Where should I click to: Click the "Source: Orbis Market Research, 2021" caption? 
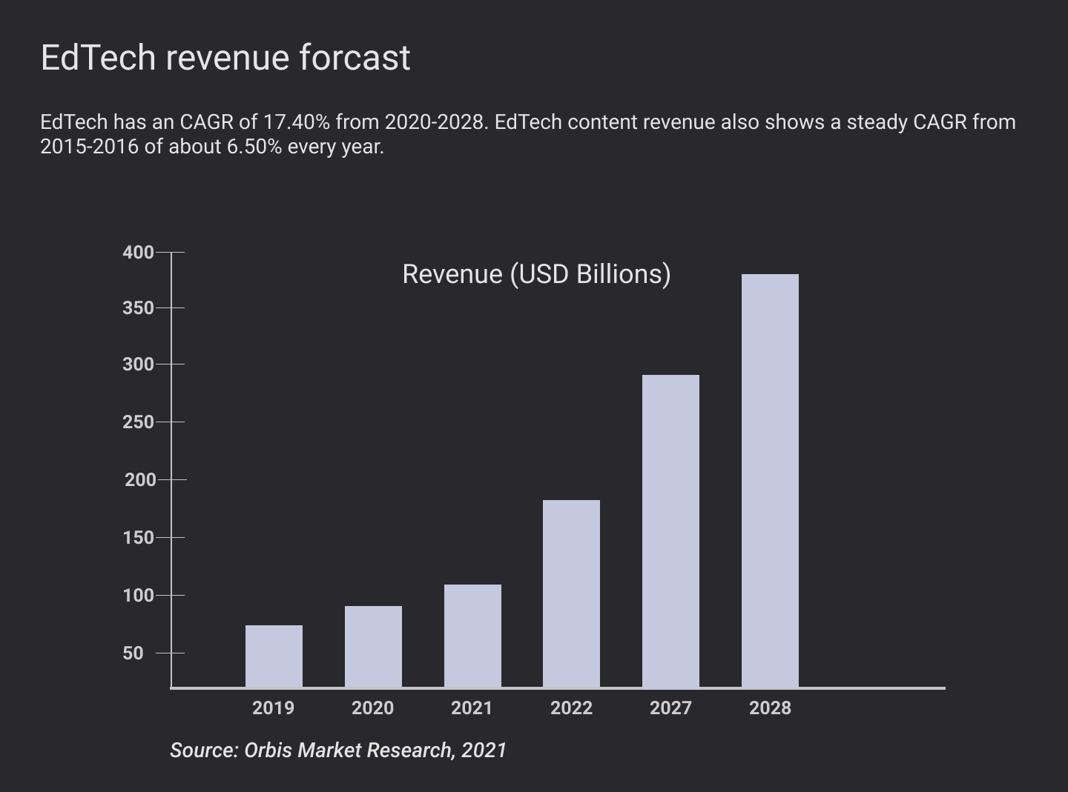click(x=338, y=751)
